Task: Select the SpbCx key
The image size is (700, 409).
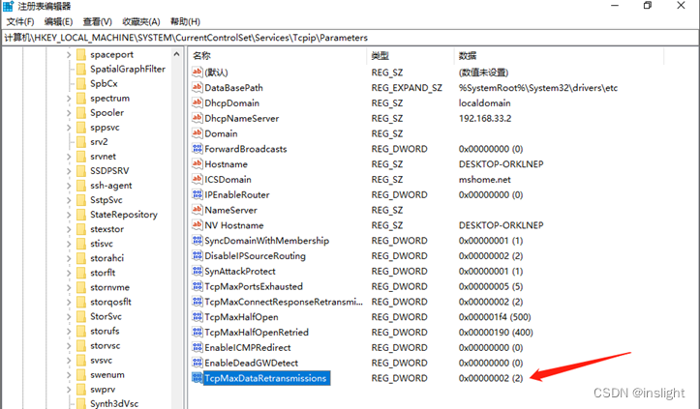Action: point(104,83)
